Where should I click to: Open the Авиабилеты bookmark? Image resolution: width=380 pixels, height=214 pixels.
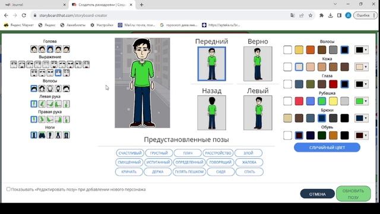click(73, 25)
